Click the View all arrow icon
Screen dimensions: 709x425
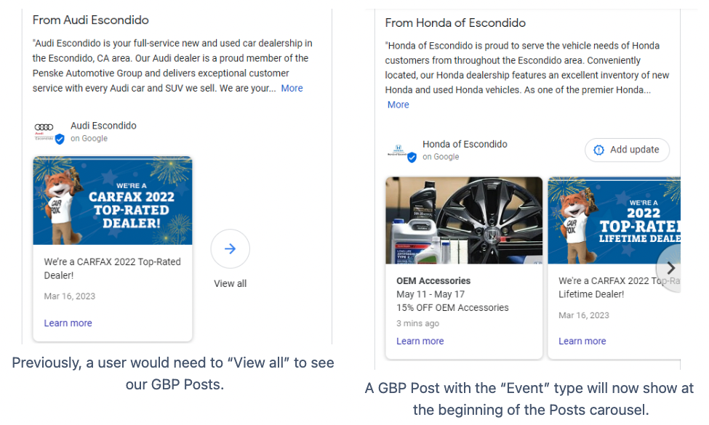pyautogui.click(x=230, y=248)
